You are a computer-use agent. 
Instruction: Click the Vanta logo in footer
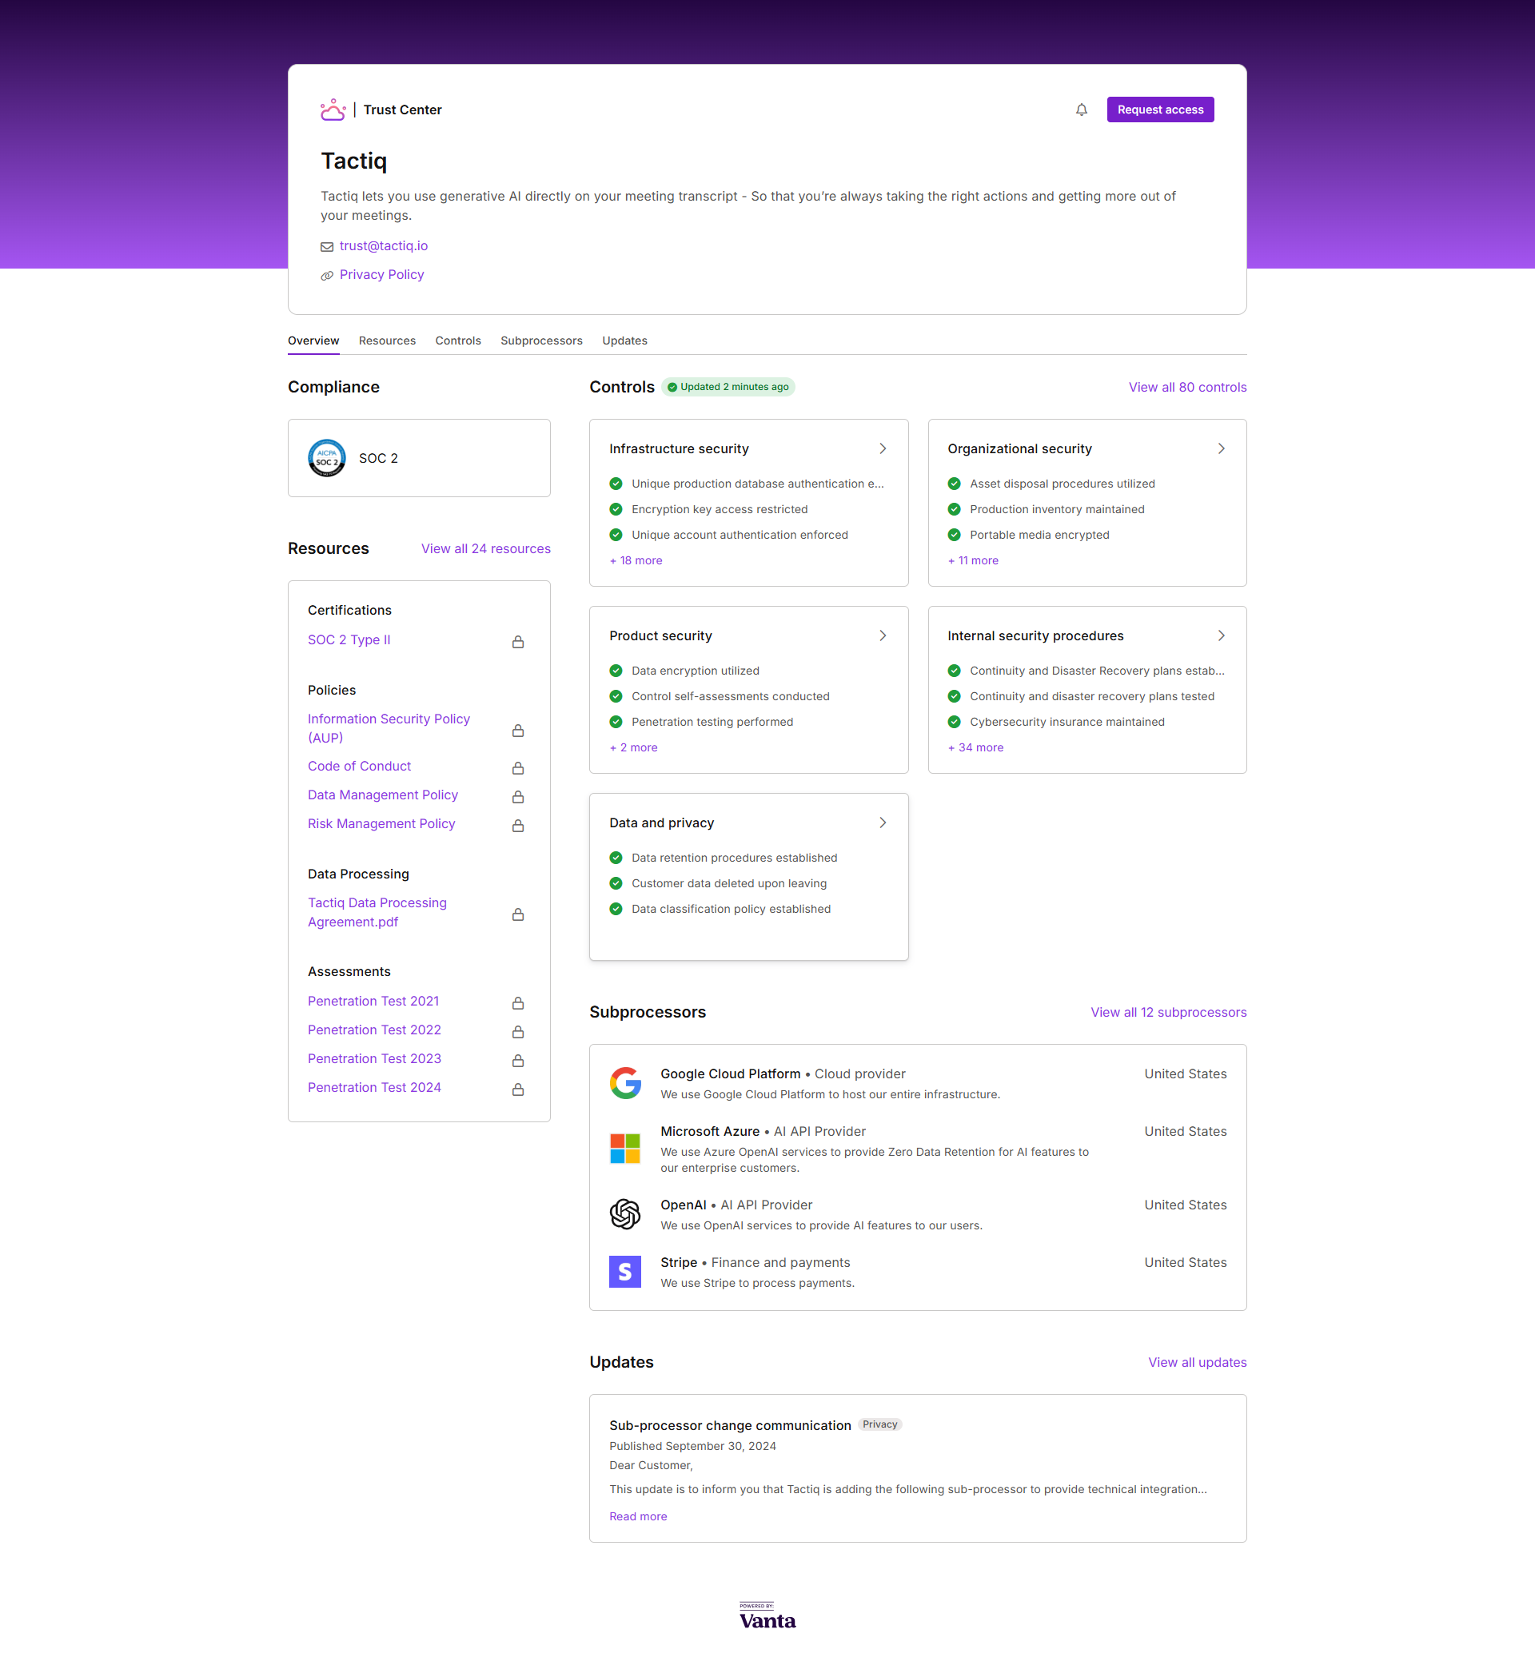pyautogui.click(x=767, y=1616)
